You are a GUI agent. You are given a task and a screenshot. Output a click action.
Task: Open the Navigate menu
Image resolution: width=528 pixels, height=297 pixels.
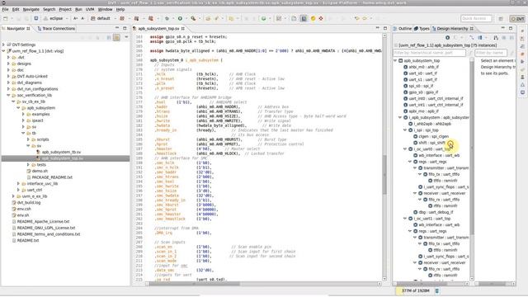(x=31, y=9)
